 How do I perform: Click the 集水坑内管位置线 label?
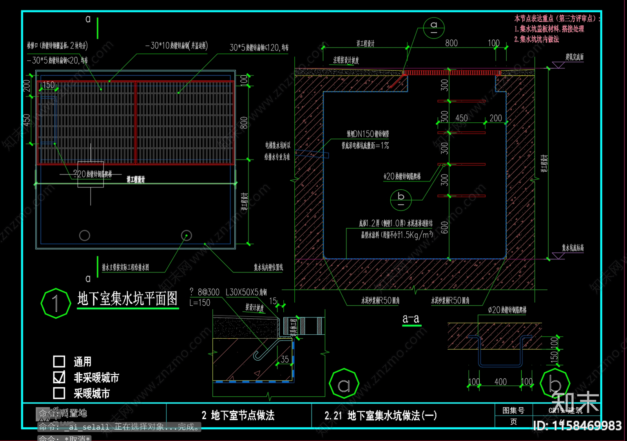click(x=268, y=267)
